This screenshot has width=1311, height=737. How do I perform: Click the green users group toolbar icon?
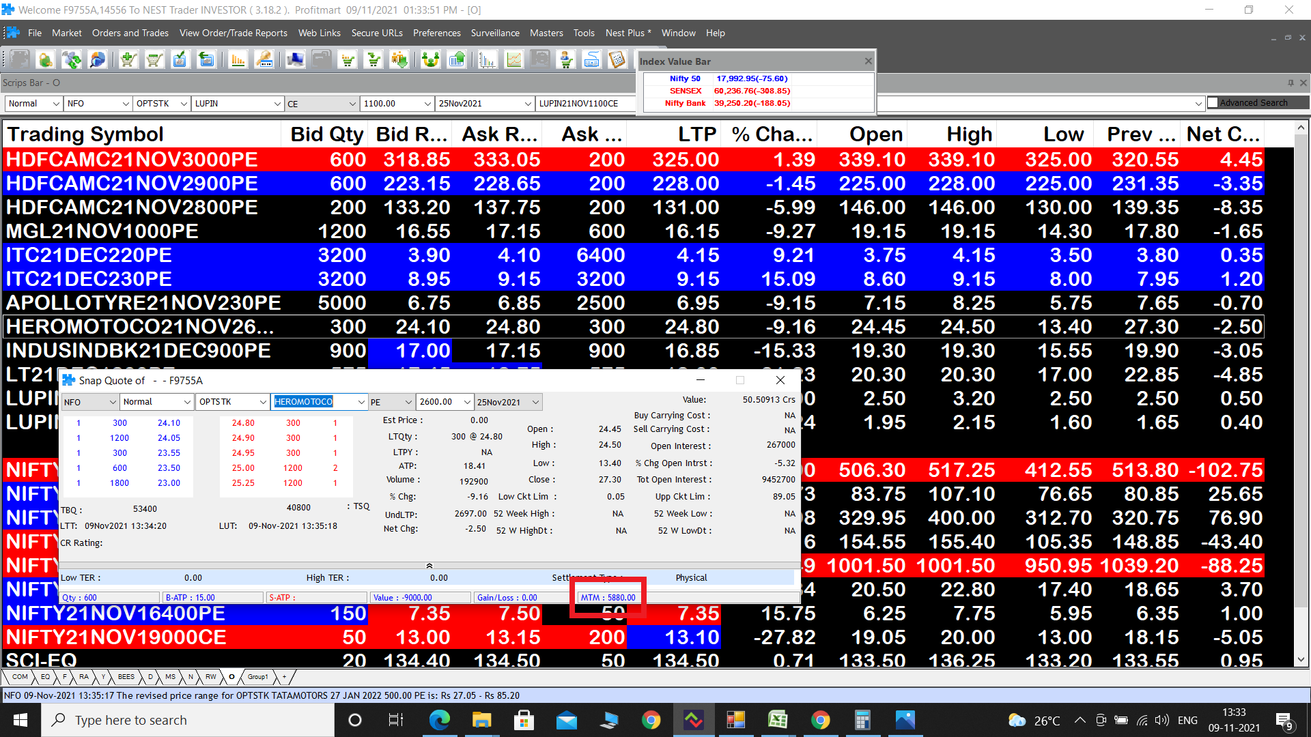(430, 60)
